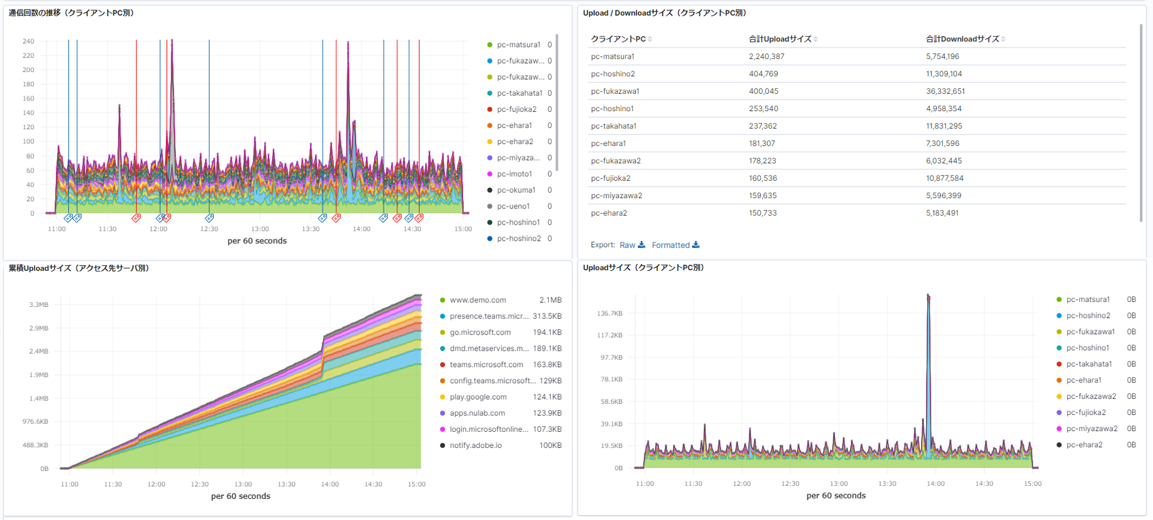Click the red annotation tag near 11:45
The image size is (1153, 520).
click(x=136, y=218)
